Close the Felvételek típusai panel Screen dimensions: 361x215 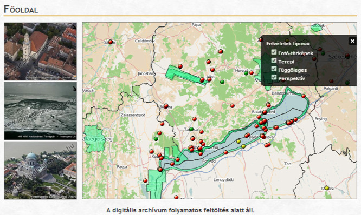(x=352, y=41)
